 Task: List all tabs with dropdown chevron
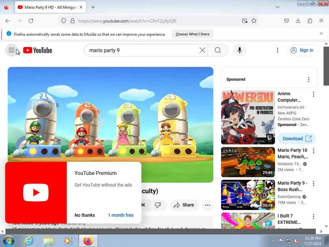(278, 7)
